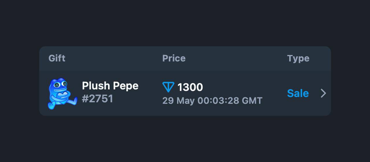Click empty space between Price and Type headers

pyautogui.click(x=236, y=58)
